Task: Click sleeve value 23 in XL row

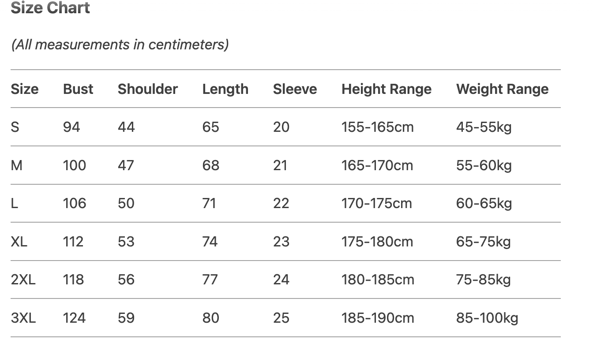Action: [281, 242]
